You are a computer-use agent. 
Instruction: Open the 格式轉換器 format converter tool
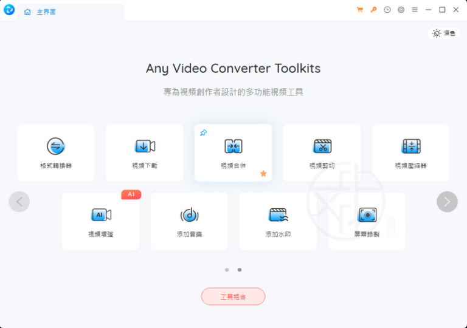click(56, 152)
